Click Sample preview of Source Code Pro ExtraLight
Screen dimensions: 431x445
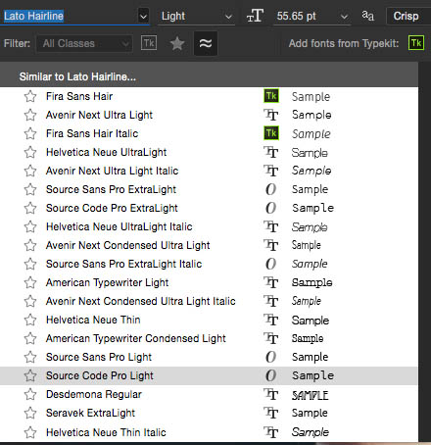[x=312, y=208]
